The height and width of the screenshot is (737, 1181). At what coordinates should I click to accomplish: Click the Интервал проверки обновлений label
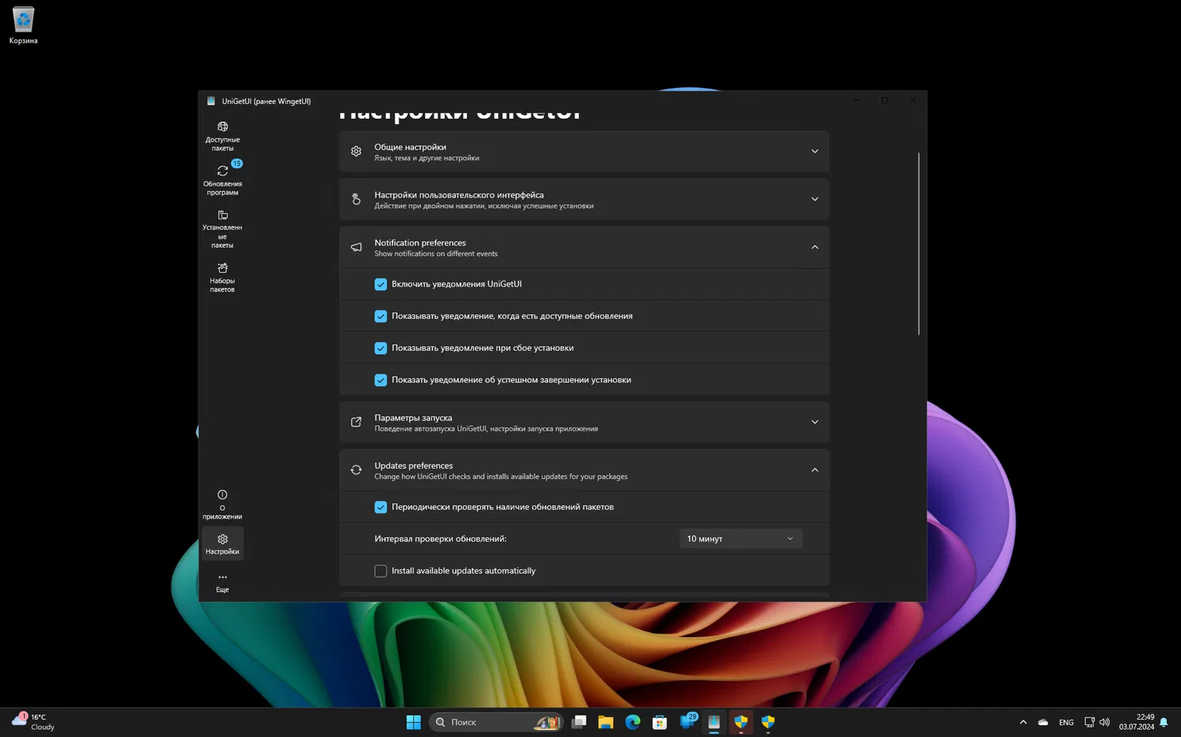pyautogui.click(x=440, y=539)
